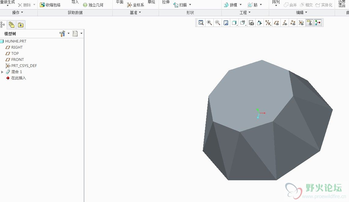Toggle annotation display in graphics toolbar
This screenshot has width=349, height=202.
310,23
